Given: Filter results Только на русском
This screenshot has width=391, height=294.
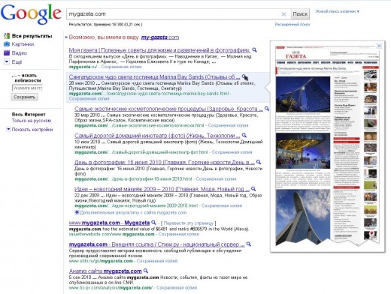Looking at the screenshot, I should [x=32, y=121].
